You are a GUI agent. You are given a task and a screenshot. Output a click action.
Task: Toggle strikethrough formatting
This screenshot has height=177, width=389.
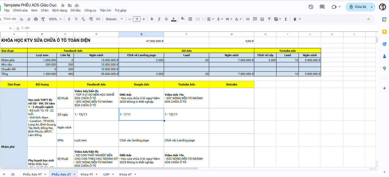point(166,19)
